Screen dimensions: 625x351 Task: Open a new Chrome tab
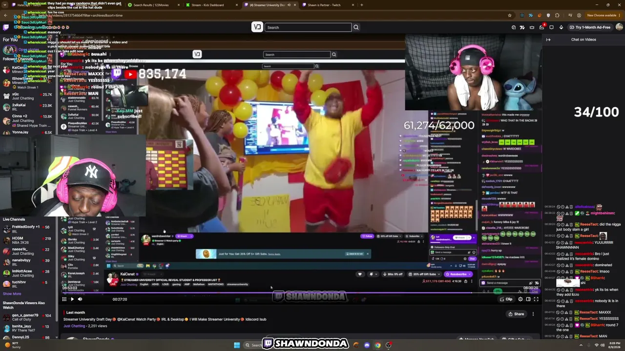click(361, 5)
